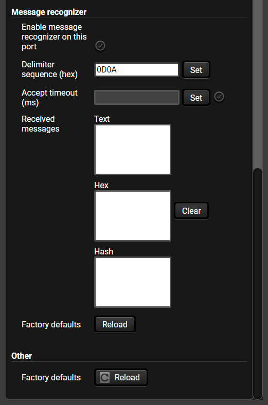The width and height of the screenshot is (268, 405).
Task: Toggle the checkmark right of Accept timeout Set
Action: point(219,97)
